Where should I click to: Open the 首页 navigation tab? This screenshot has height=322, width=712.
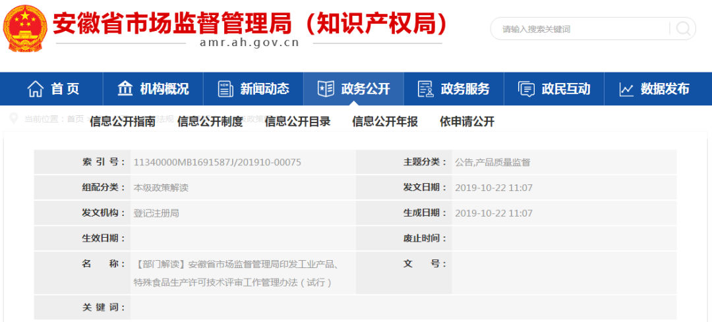[51, 89]
